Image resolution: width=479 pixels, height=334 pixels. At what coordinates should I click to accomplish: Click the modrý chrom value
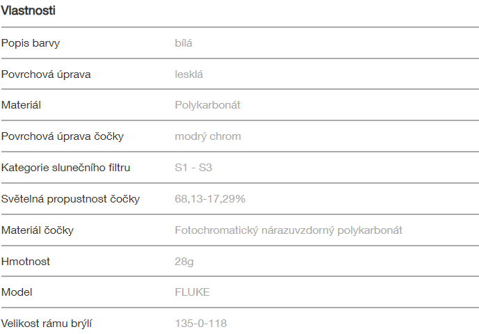click(208, 136)
